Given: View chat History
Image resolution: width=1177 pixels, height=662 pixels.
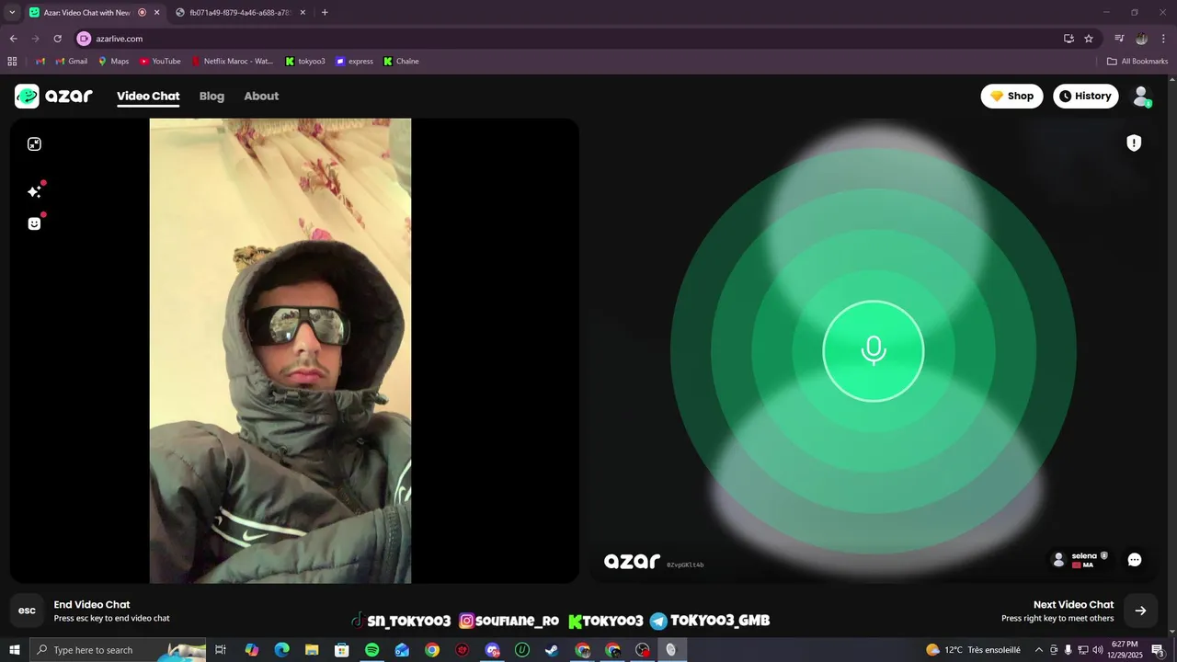Looking at the screenshot, I should (x=1085, y=96).
